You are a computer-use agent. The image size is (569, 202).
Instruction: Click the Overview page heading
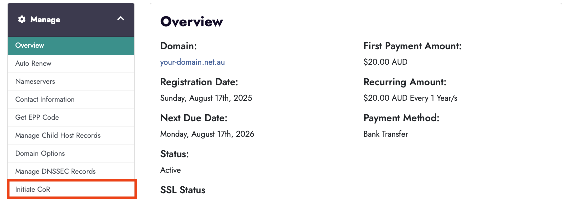click(x=191, y=22)
